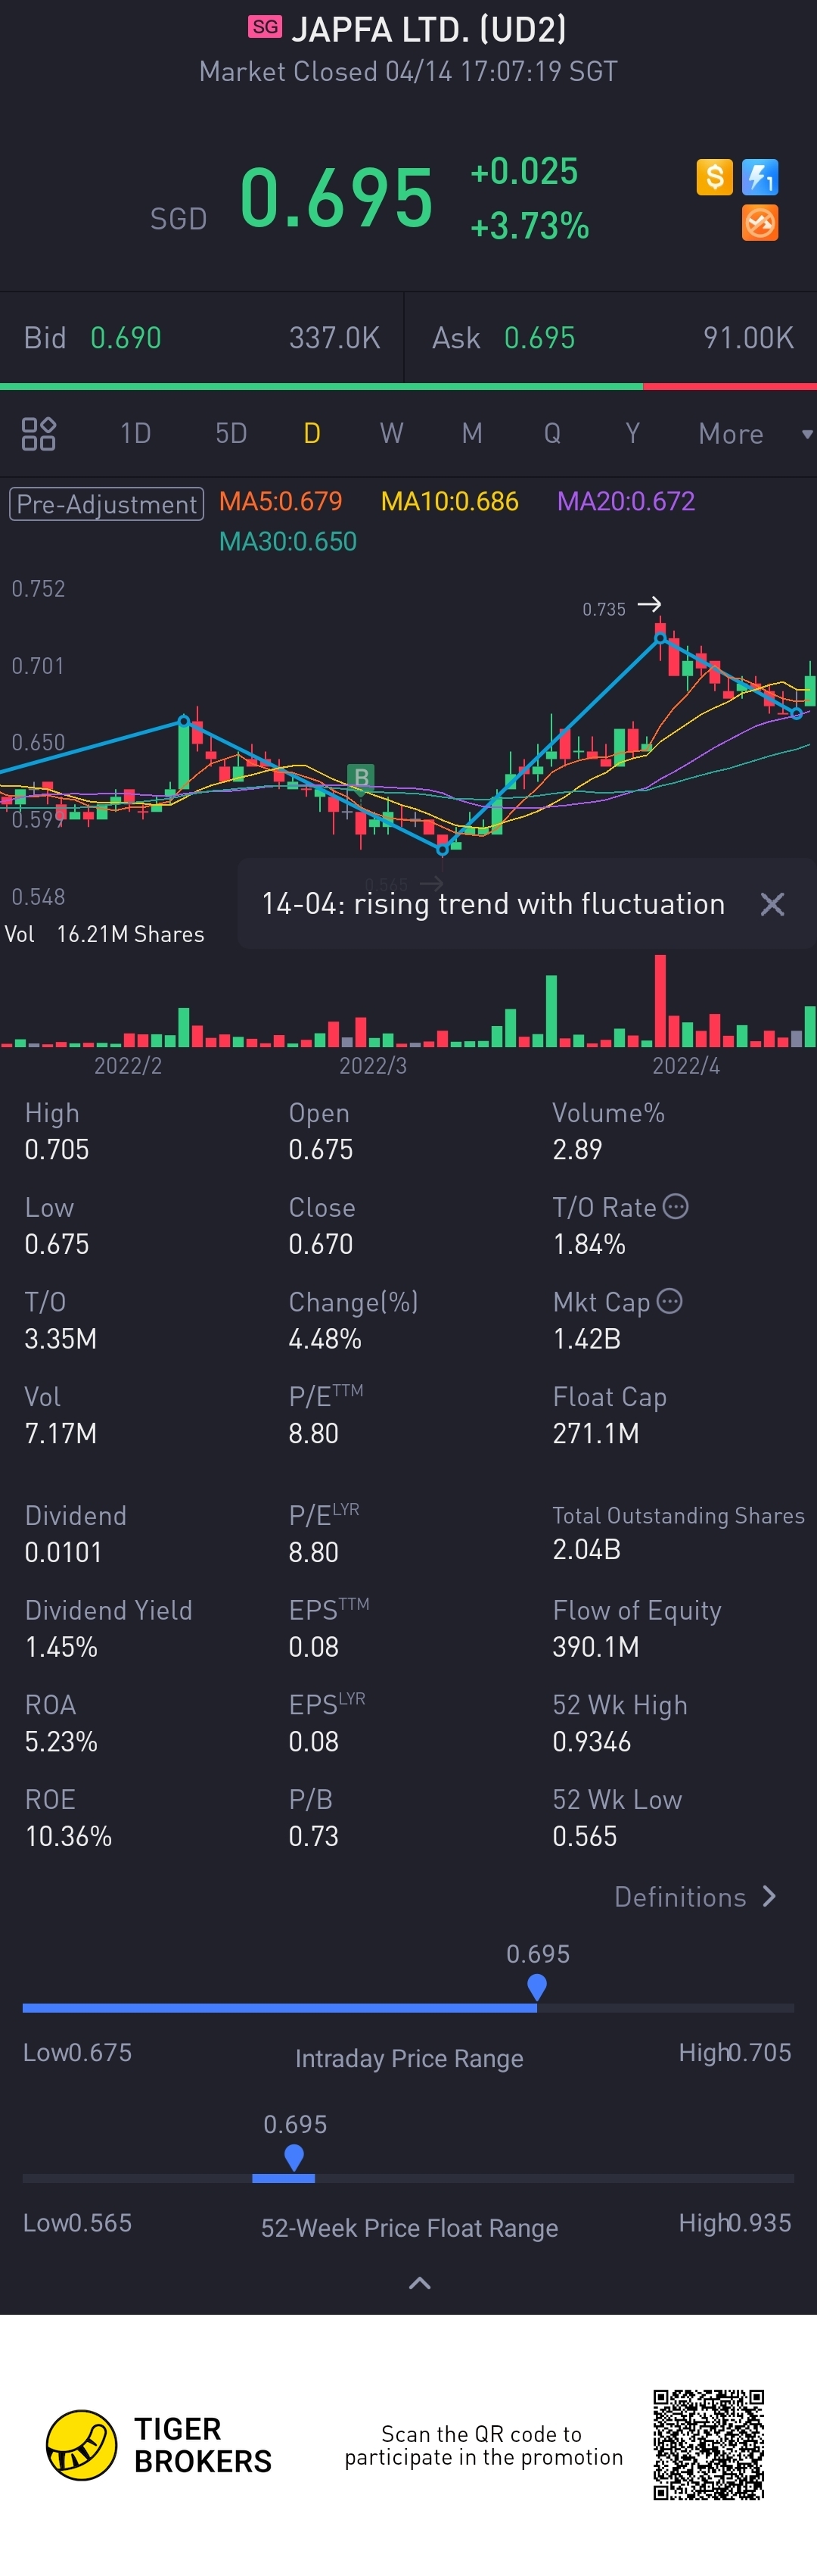Tap the promotion QR code
The image size is (817, 2576).
pos(708,2444)
